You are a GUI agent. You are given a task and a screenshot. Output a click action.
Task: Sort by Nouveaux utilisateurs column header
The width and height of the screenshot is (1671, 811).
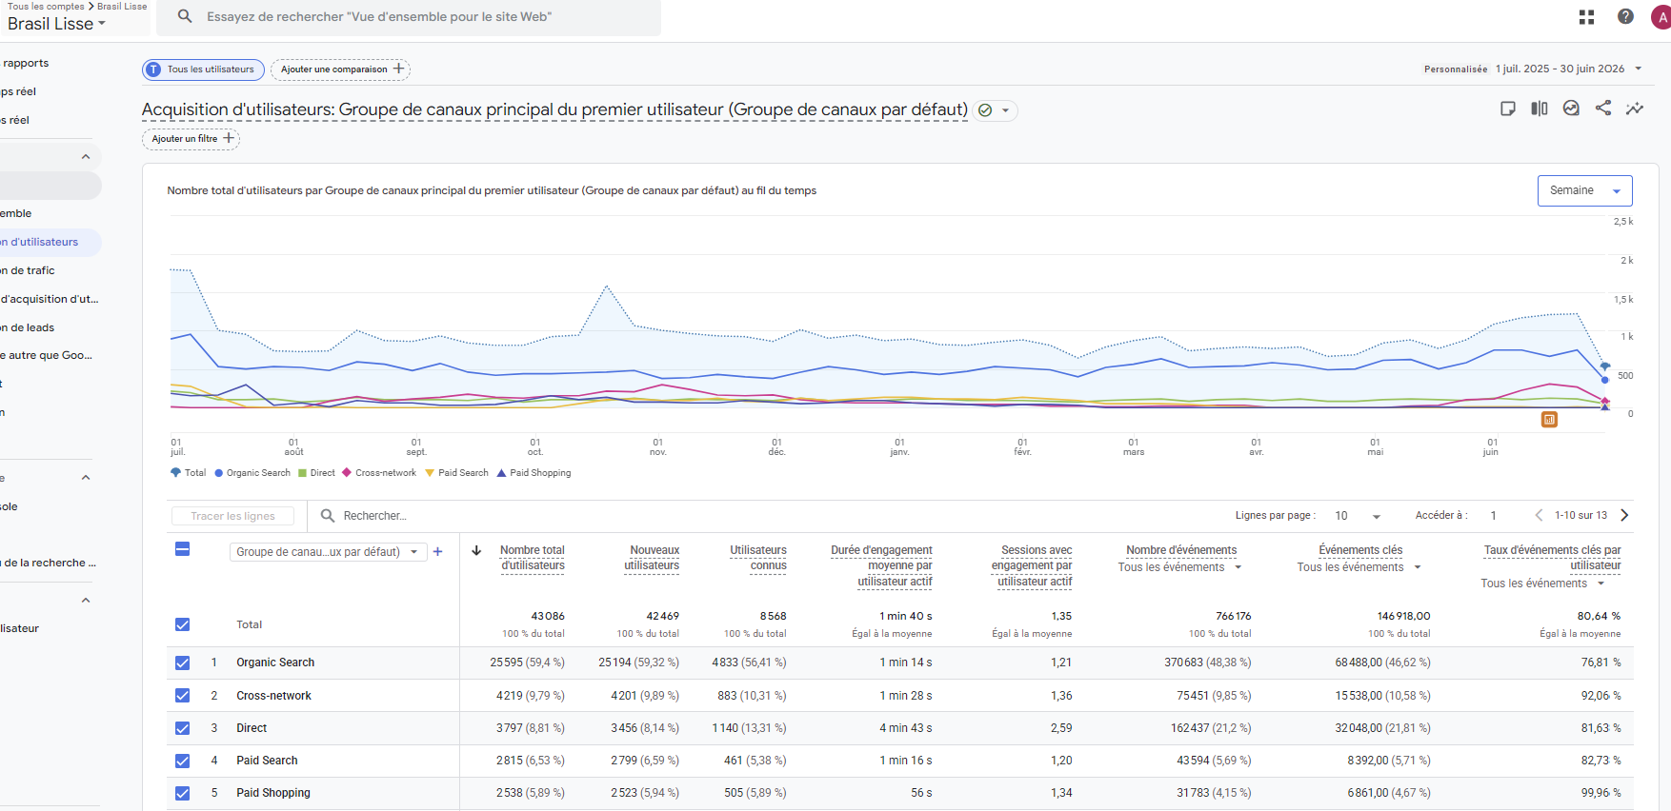tap(653, 558)
